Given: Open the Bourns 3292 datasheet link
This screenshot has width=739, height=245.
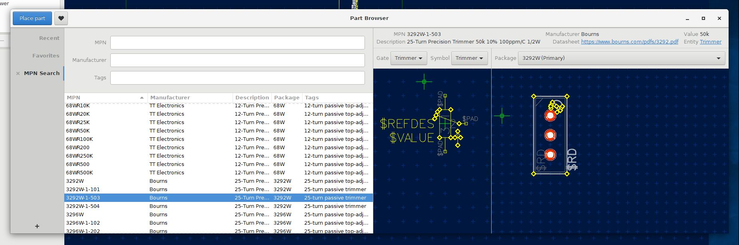Looking at the screenshot, I should coord(629,42).
